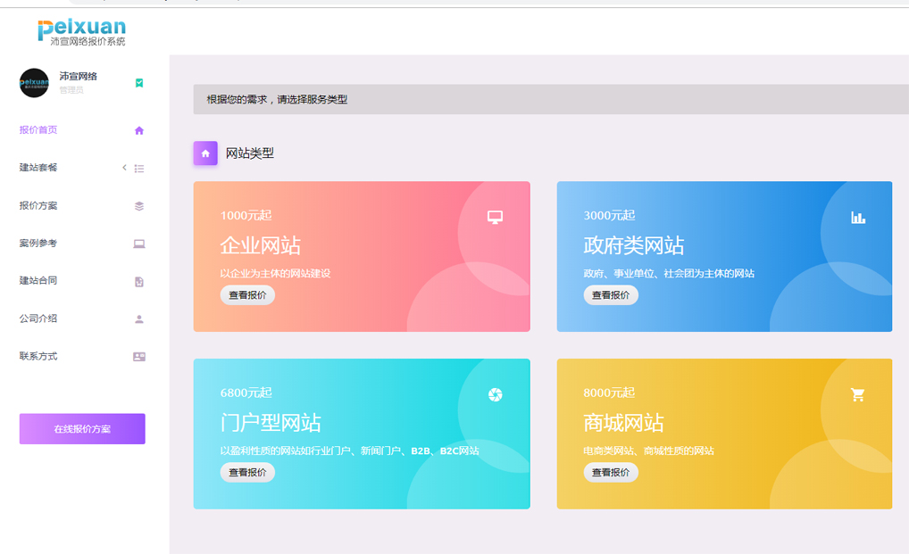Collapse the 建站套餐 menu via its chevron
909x554 pixels.
pos(124,168)
